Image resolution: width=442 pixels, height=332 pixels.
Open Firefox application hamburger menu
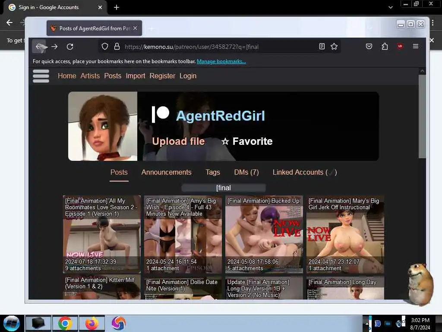tap(416, 46)
